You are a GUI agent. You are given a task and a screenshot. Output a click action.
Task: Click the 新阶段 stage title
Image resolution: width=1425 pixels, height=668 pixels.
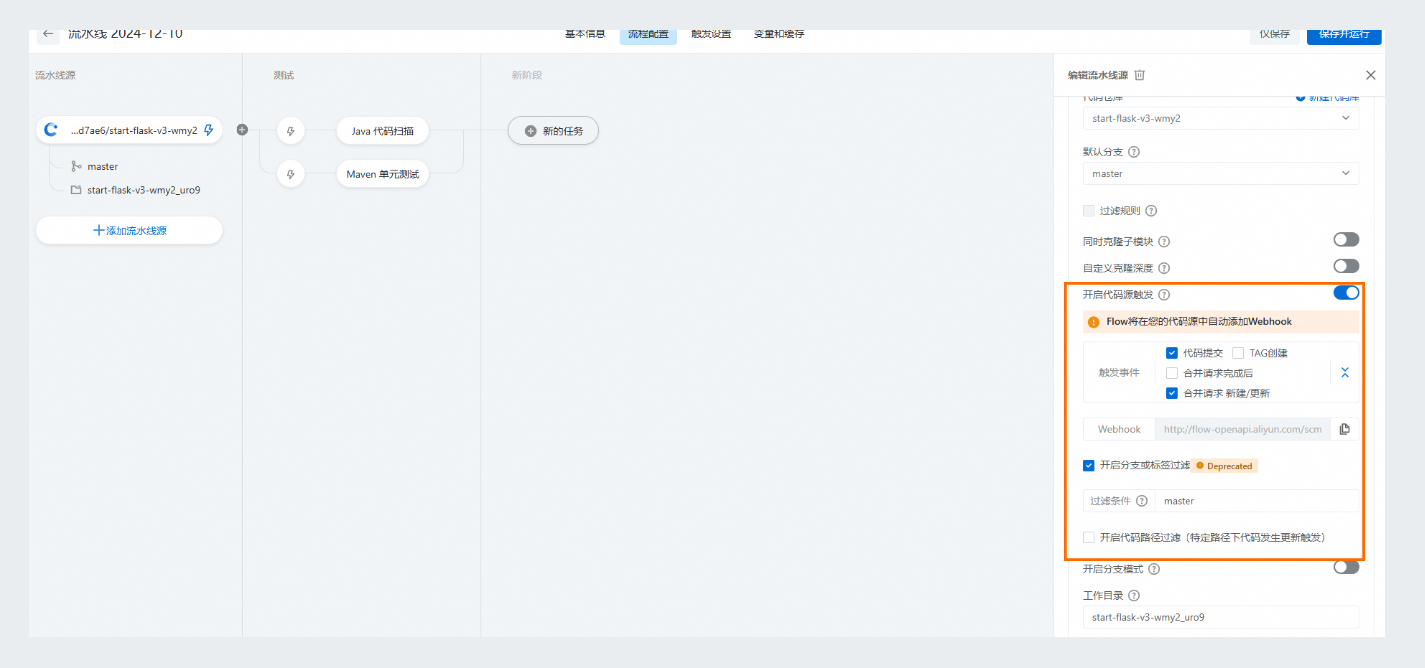coord(527,75)
